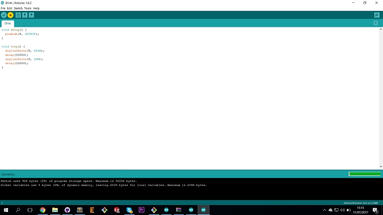Click the 'digitalWrite(5, LOW);' line

pyautogui.click(x=23, y=59)
